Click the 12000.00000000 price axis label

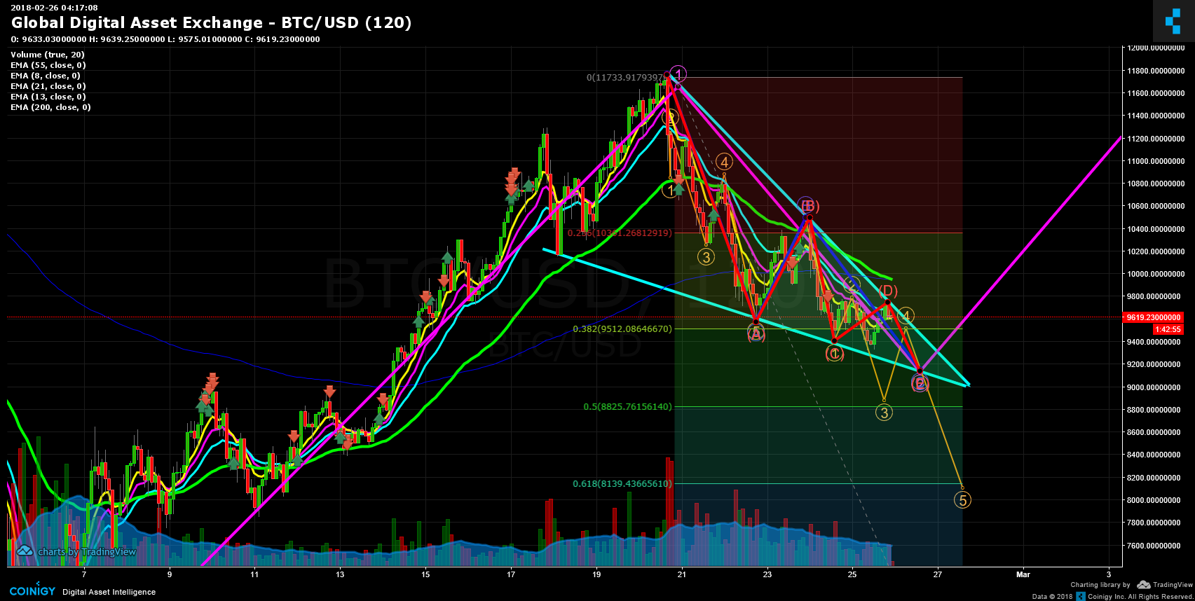pos(1156,48)
